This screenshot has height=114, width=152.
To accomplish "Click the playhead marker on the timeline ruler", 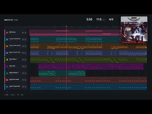I will (66, 26).
